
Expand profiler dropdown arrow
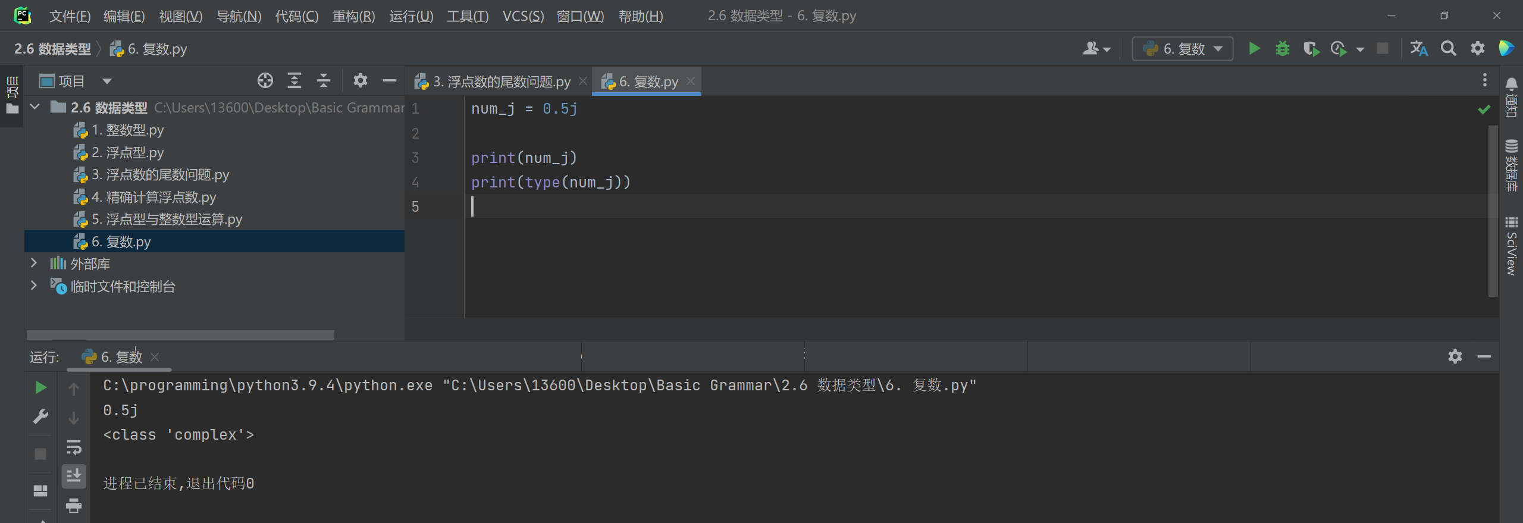pos(1360,49)
